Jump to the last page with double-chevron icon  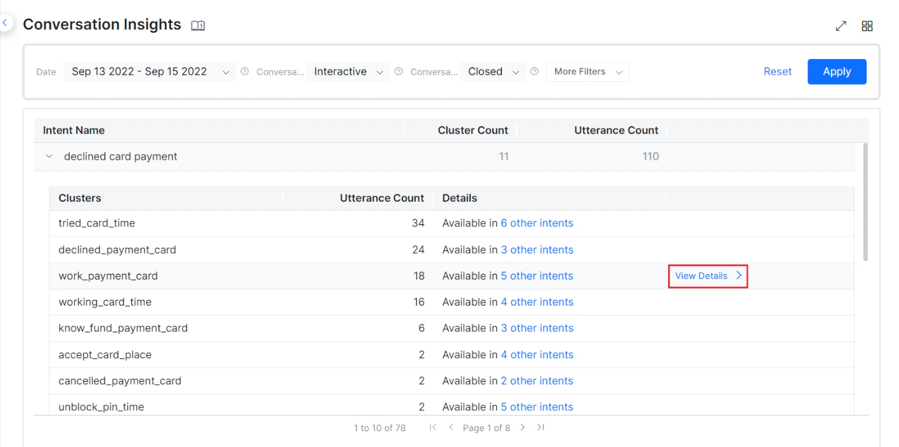pos(541,427)
